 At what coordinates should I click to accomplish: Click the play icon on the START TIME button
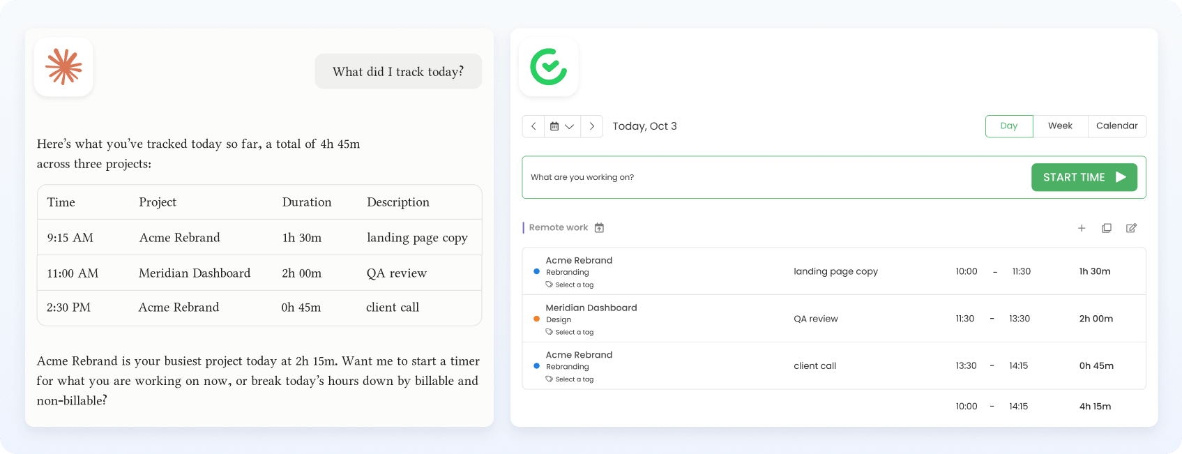pyautogui.click(x=1121, y=177)
